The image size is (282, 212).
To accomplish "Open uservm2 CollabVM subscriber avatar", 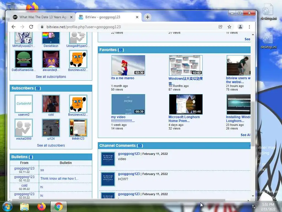I will tap(24, 104).
